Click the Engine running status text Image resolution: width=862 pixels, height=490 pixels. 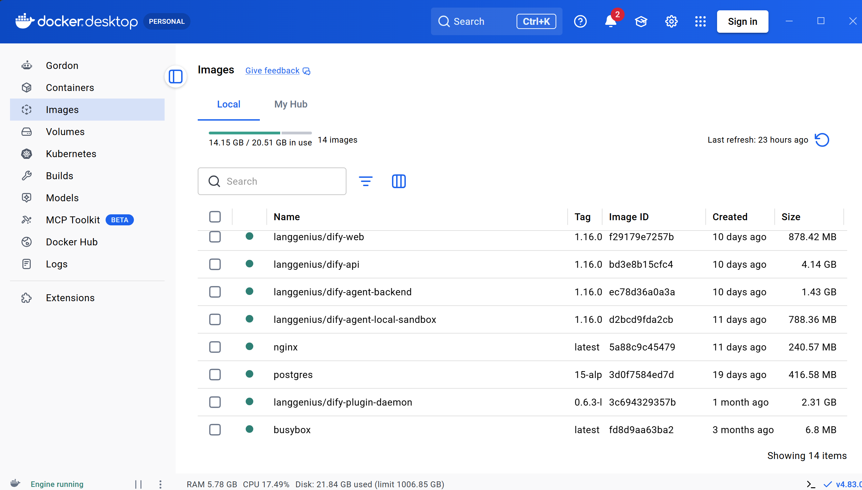point(57,484)
